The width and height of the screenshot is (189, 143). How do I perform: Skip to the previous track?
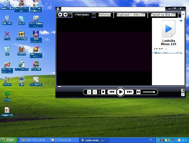112,92
